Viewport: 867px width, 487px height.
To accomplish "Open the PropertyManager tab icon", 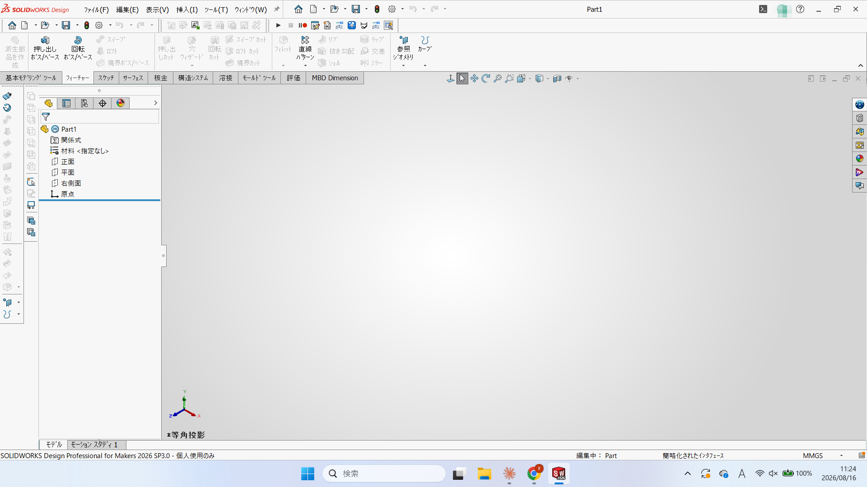I will tap(66, 103).
